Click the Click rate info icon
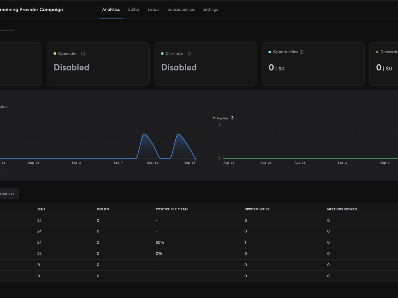The image size is (398, 298). coord(190,54)
